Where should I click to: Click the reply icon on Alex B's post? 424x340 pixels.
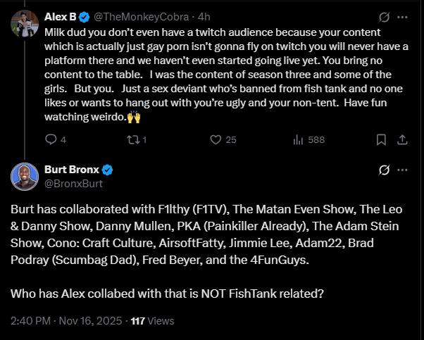(x=51, y=139)
